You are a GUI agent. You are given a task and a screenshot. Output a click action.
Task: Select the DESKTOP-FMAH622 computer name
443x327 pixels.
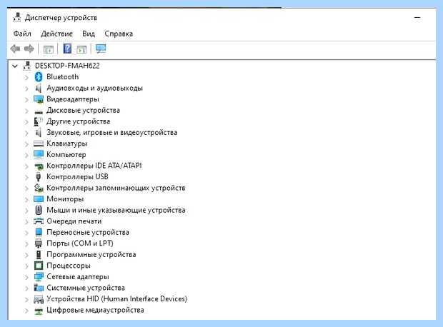click(67, 66)
